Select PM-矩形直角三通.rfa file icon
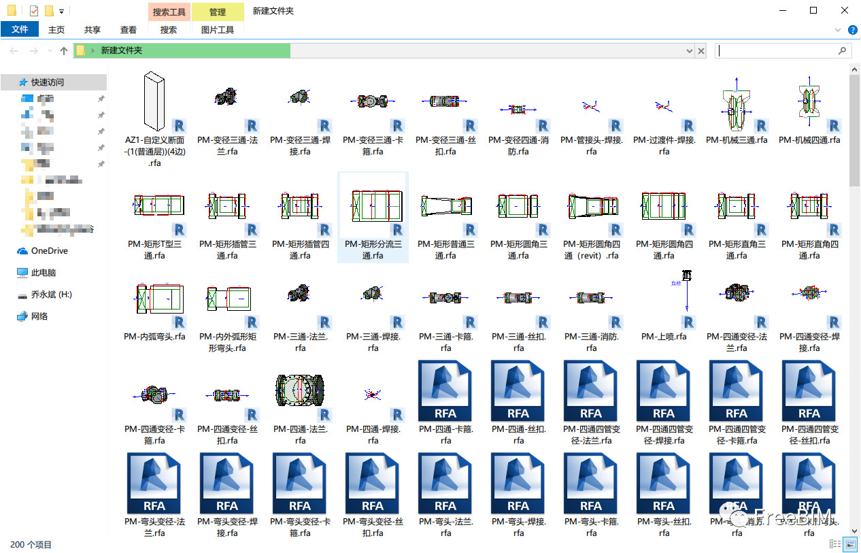The image size is (861, 553). (737, 205)
